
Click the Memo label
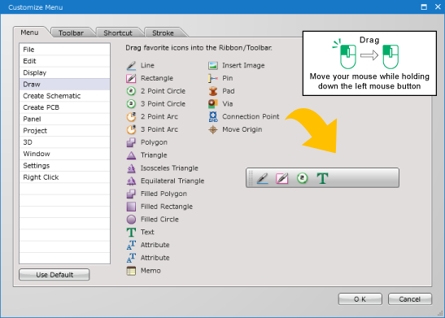coord(151,271)
